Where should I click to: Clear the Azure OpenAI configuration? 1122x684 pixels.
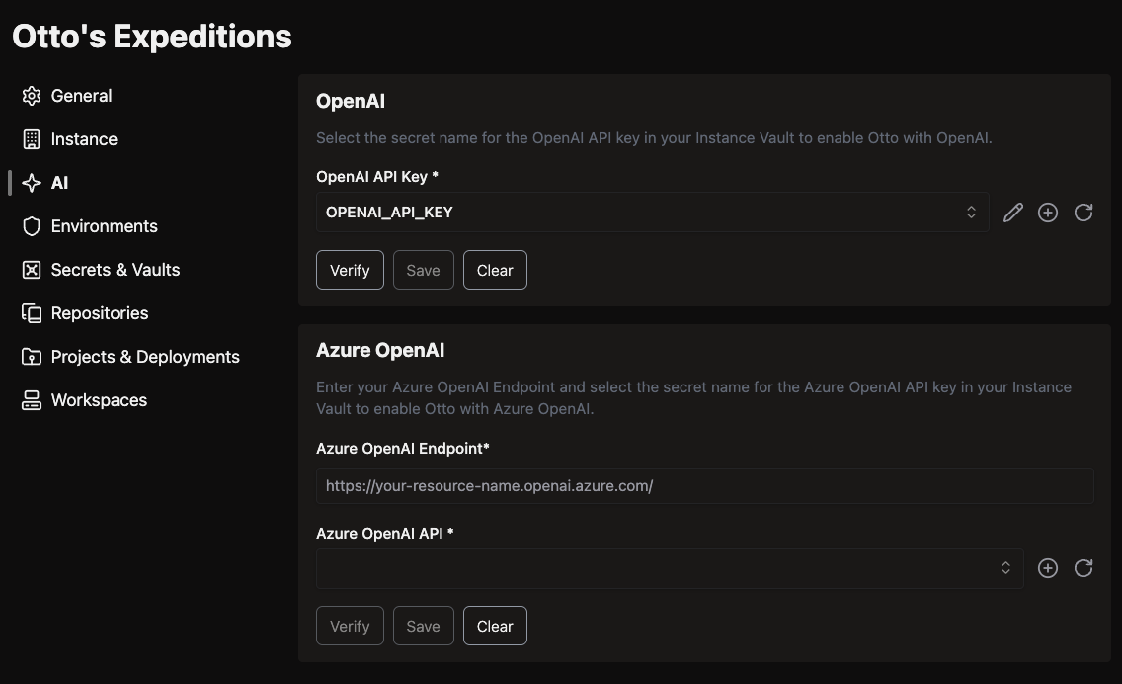(x=495, y=626)
